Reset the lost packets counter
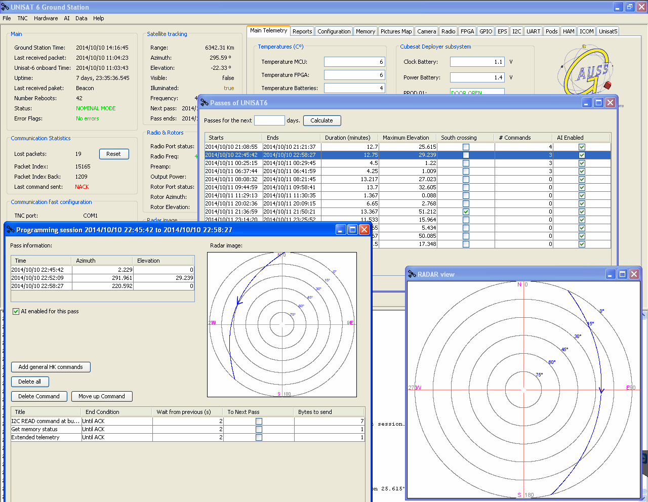648x502 pixels. [x=114, y=154]
